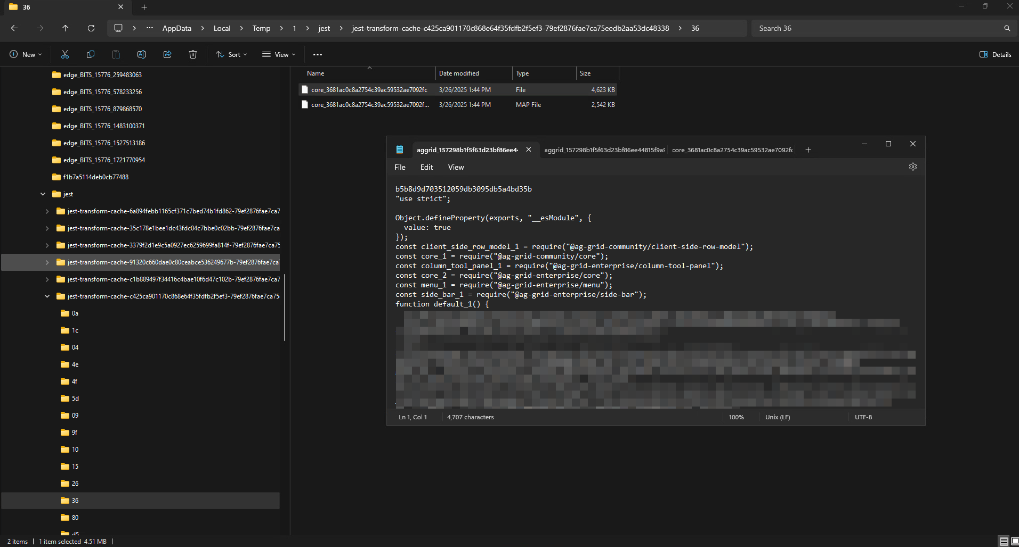Open Notepad settings gear icon

[912, 167]
